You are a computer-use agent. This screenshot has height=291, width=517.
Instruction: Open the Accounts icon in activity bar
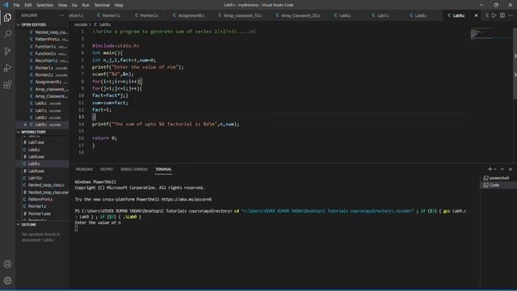(x=7, y=264)
